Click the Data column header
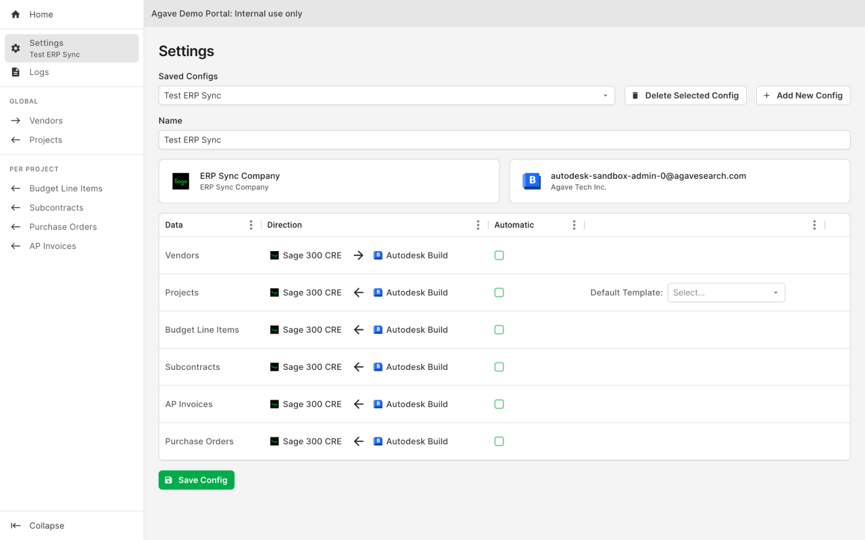This screenshot has width=865, height=540. [x=174, y=225]
